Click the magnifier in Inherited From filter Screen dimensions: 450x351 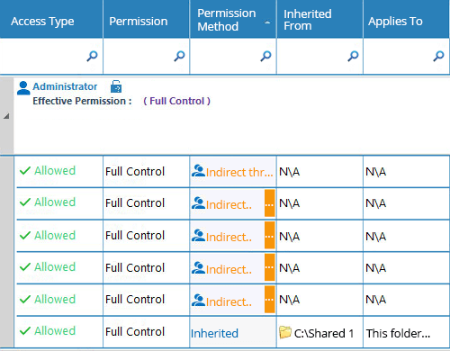353,56
